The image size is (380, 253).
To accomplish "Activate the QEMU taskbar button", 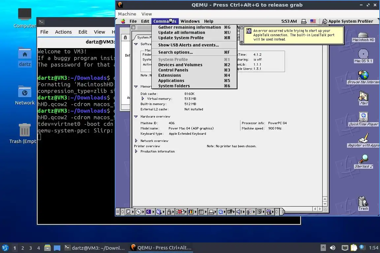I will (x=161, y=248).
